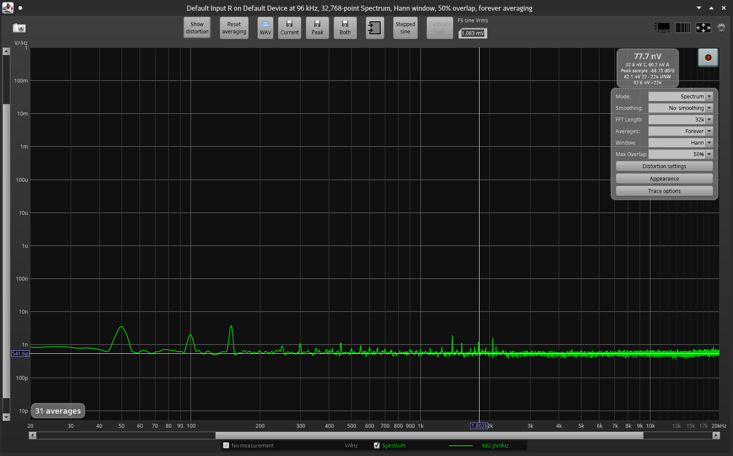Save Current trace

tap(289, 28)
